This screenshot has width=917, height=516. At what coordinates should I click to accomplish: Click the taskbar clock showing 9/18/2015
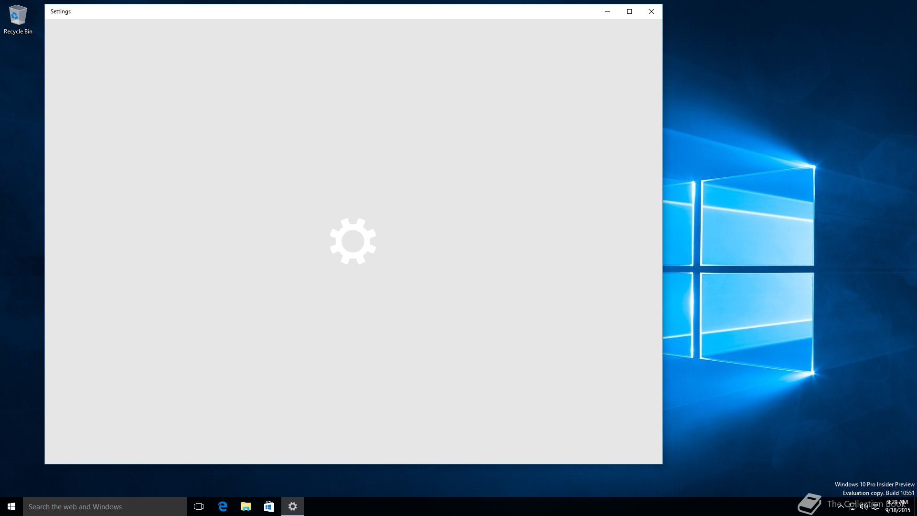(x=897, y=506)
